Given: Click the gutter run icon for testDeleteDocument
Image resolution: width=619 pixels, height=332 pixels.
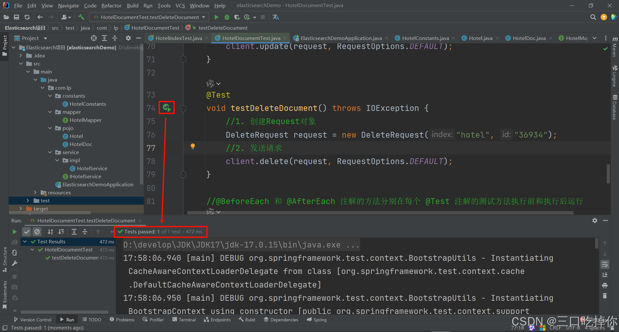Looking at the screenshot, I should pyautogui.click(x=167, y=108).
